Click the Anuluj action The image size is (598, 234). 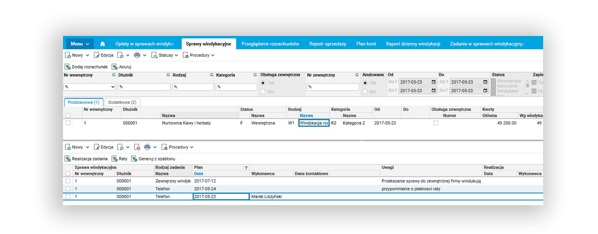tap(121, 66)
